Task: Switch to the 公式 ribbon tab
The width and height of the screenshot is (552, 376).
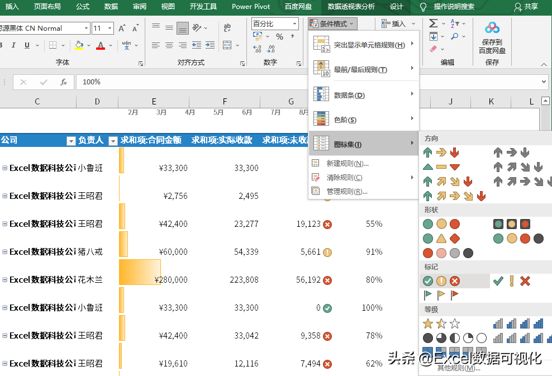Action: point(83,7)
